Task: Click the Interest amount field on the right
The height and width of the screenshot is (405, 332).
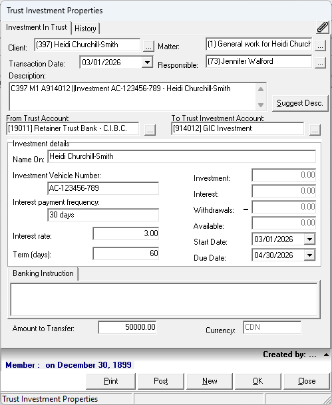Action: [x=283, y=191]
